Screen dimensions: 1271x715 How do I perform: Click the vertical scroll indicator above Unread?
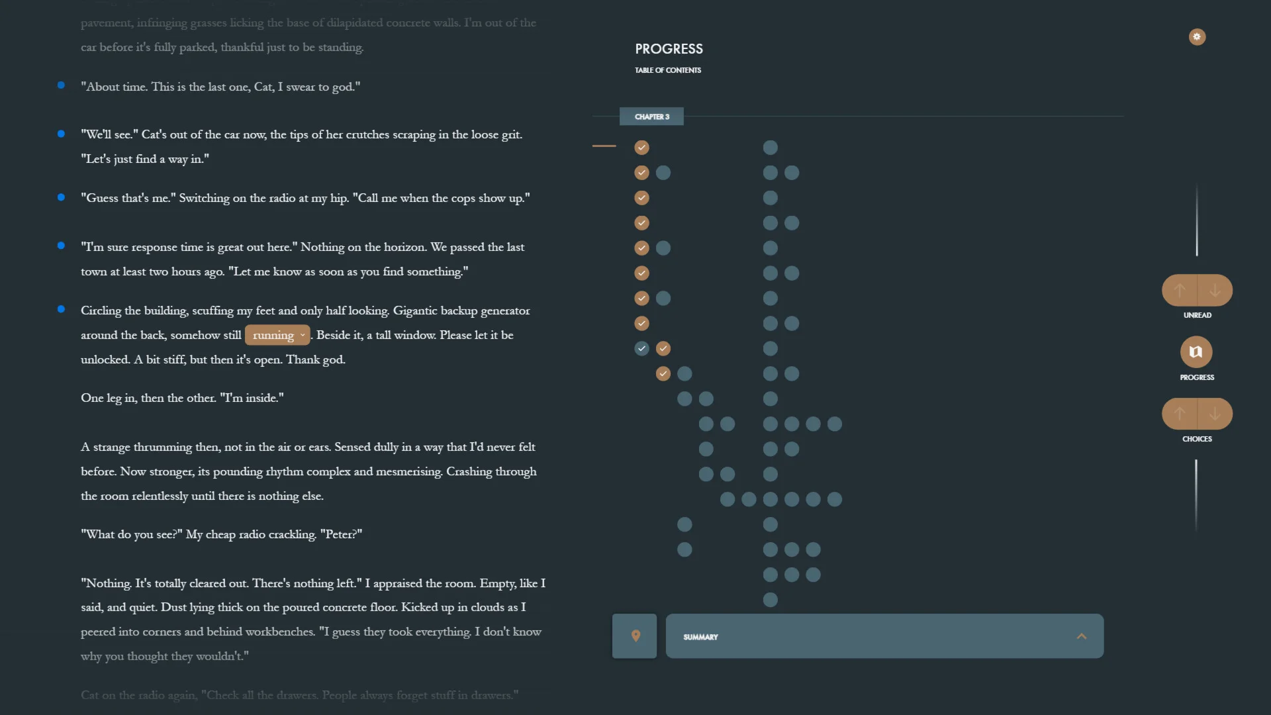coord(1197,220)
